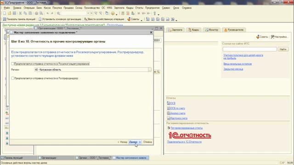Open the Операции menu
Screen dimensions: 294x165
[29, 8]
